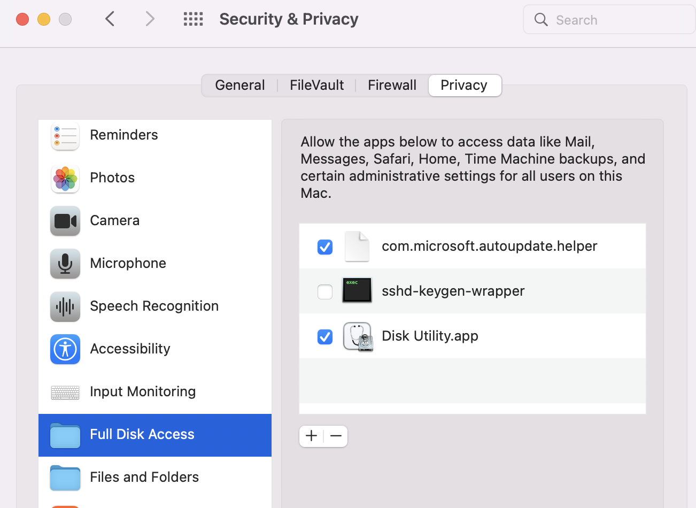The width and height of the screenshot is (696, 508).
Task: Switch to the General tab
Action: [240, 86]
